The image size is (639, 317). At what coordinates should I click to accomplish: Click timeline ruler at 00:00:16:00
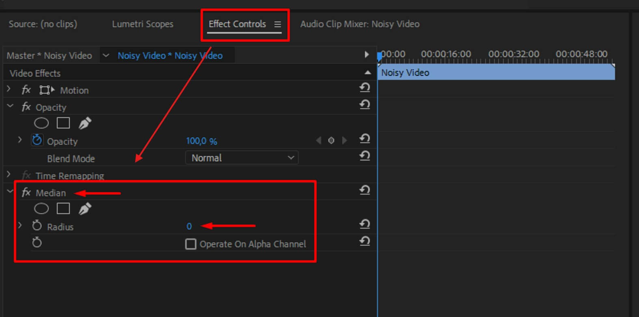click(446, 54)
